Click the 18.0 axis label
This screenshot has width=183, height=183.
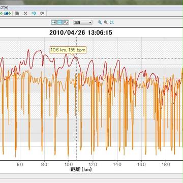click(166, 165)
